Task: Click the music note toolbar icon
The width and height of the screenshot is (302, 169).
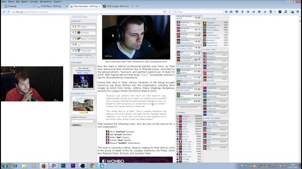Action: click(x=285, y=12)
